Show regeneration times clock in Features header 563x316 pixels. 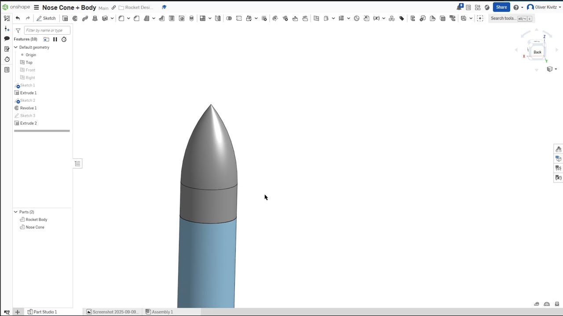(64, 39)
